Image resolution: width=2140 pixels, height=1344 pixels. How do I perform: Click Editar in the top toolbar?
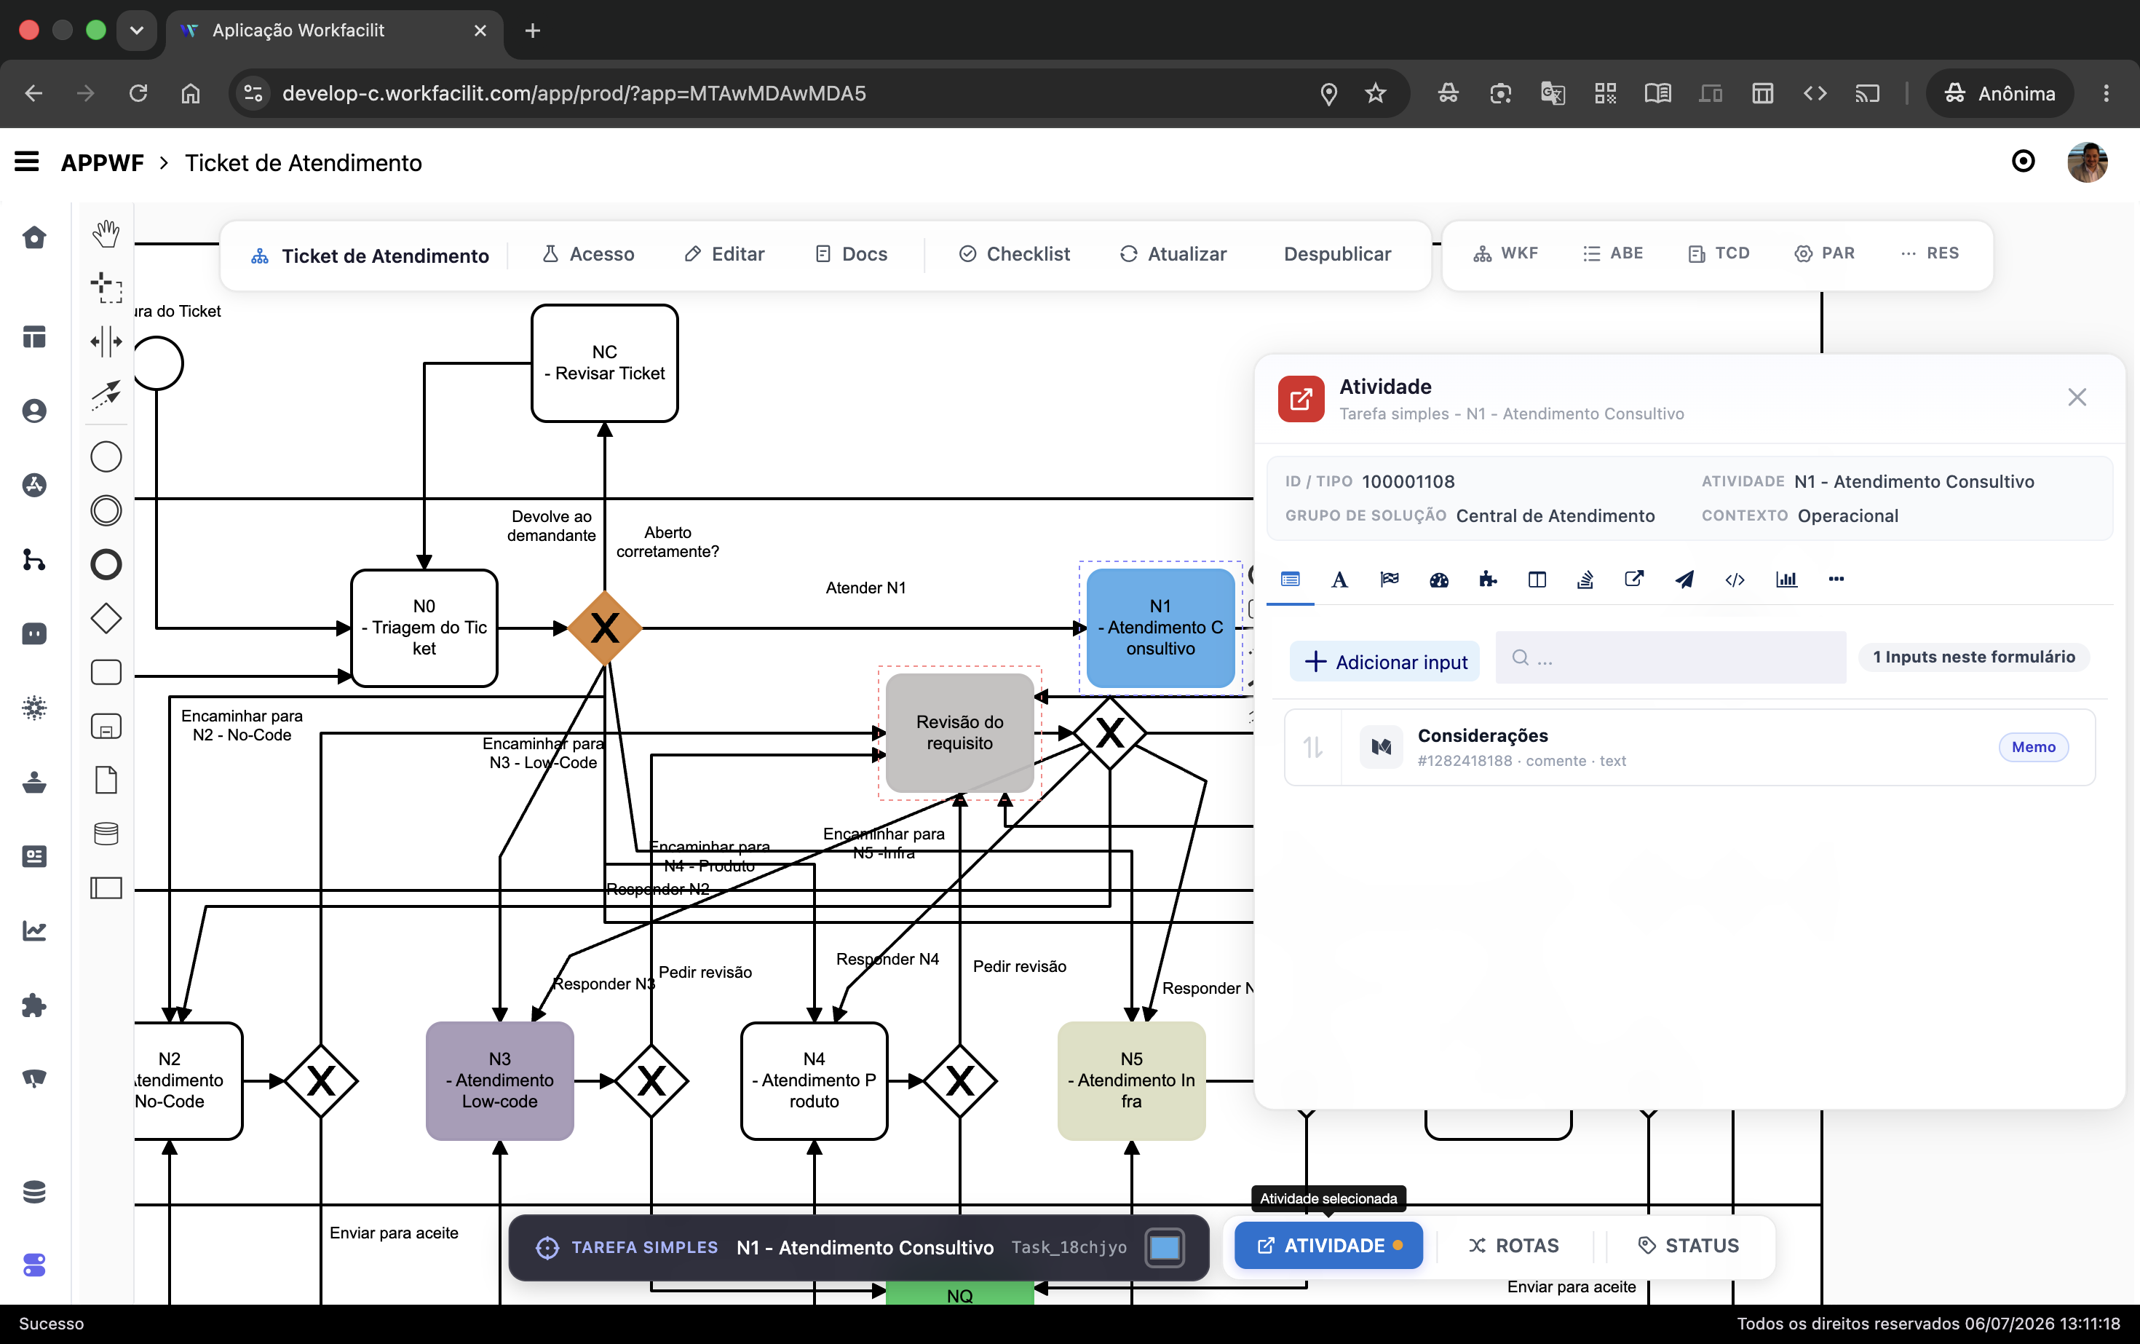pos(724,254)
